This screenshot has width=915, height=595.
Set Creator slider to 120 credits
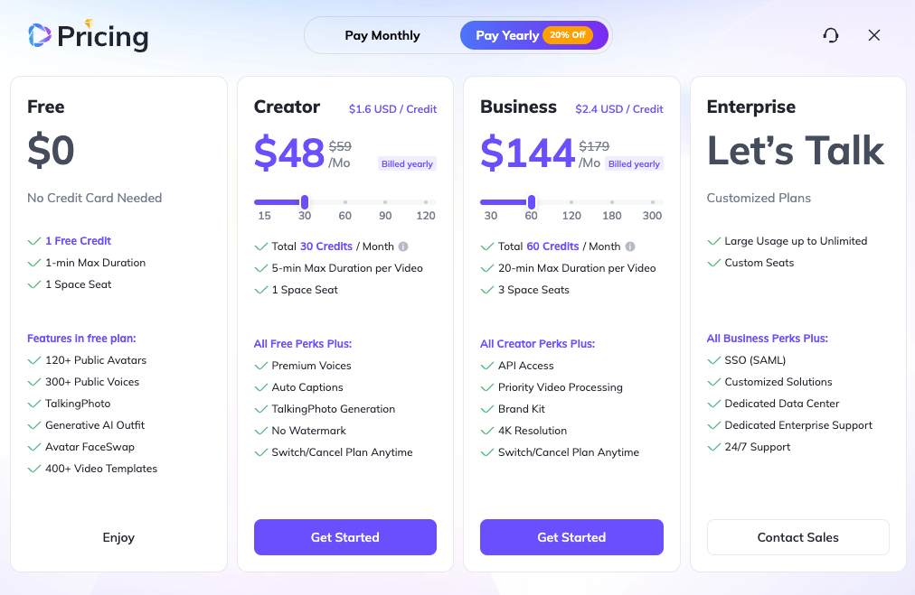[x=426, y=202]
